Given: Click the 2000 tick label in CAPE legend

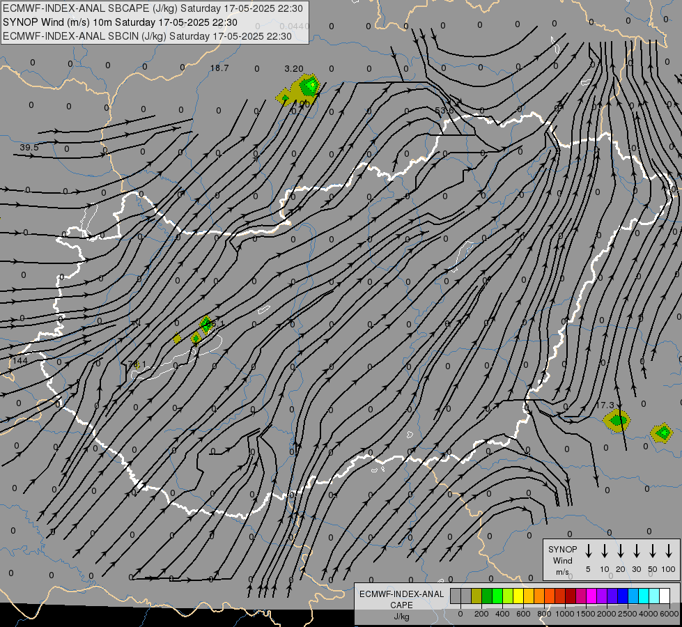Looking at the screenshot, I should (x=607, y=614).
